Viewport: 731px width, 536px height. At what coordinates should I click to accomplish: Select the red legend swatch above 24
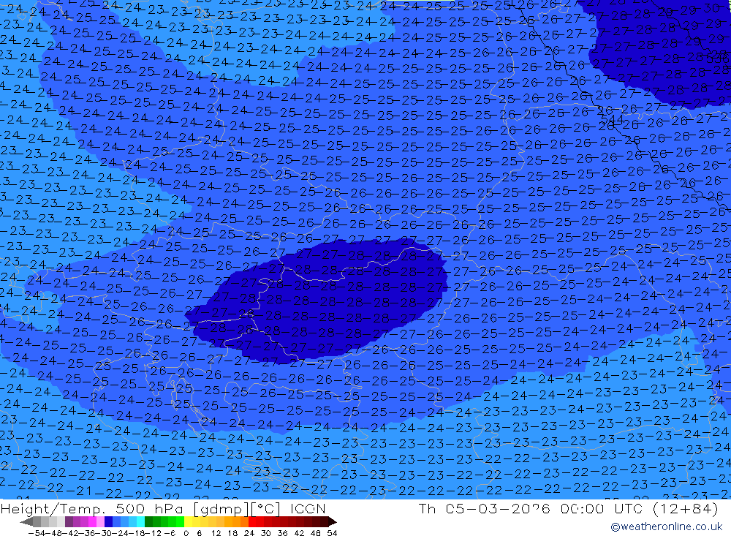pyautogui.click(x=253, y=521)
